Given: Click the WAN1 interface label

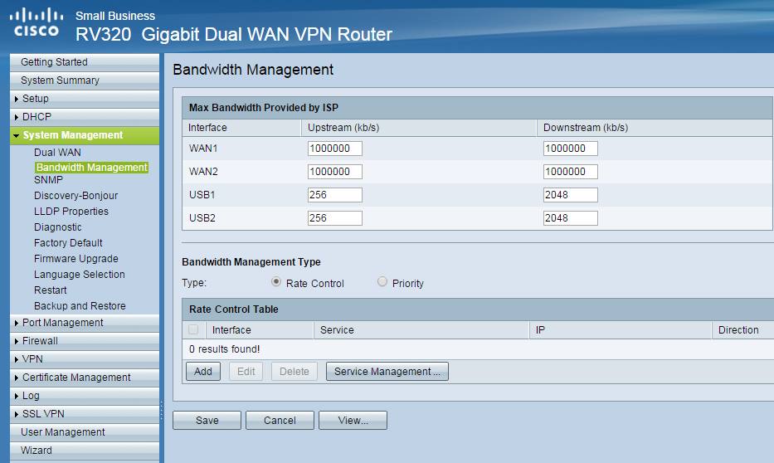Looking at the screenshot, I should click(x=203, y=149).
